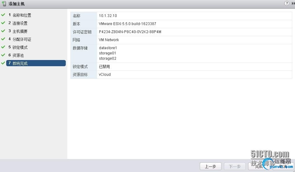This screenshot has height=172, width=295.
Task: Click the 许可证密钥 row label
Action: [x=82, y=32]
